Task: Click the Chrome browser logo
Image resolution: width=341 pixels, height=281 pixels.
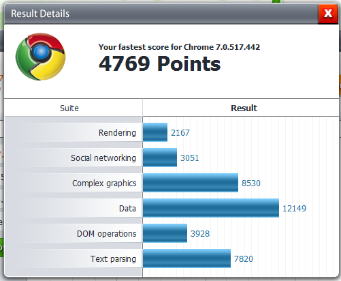Action: click(x=41, y=57)
